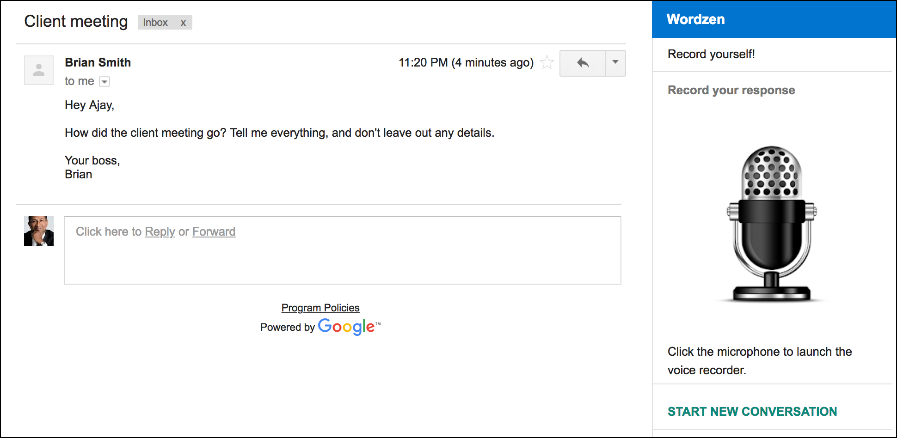897x438 pixels.
Task: Click Brian Smith's sender avatar
Action: point(39,70)
